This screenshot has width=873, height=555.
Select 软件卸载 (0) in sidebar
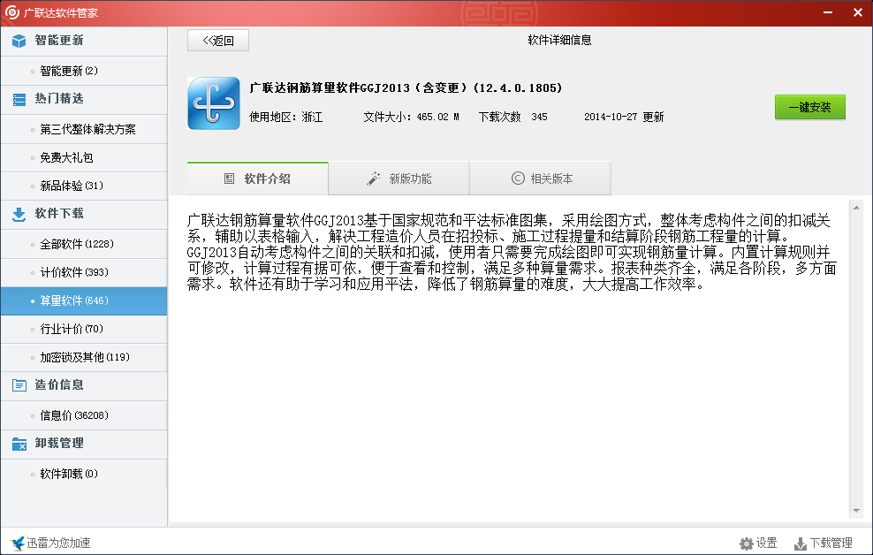(84, 474)
